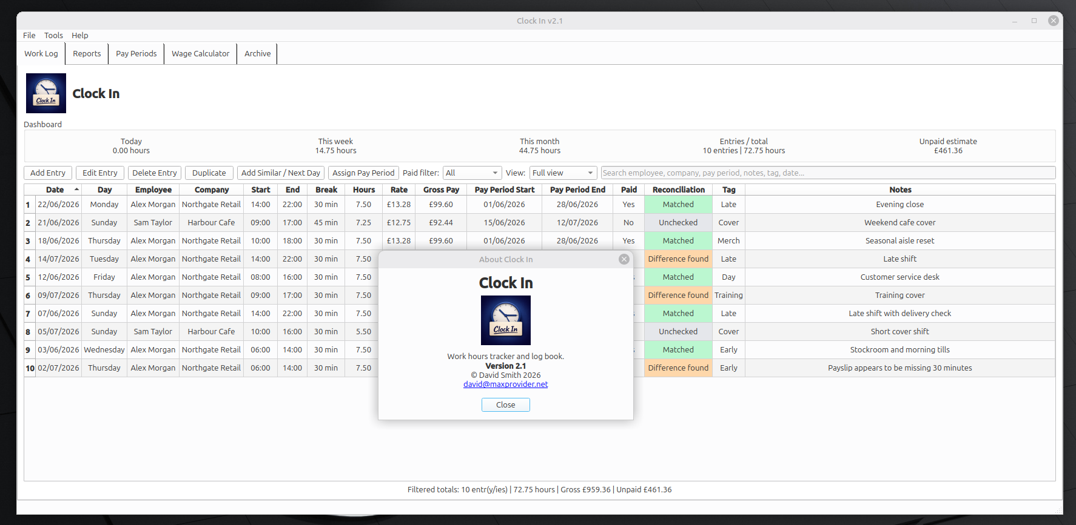Open the Tools menu

(53, 36)
